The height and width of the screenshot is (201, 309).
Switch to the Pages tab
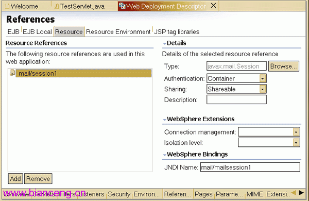pyautogui.click(x=203, y=194)
